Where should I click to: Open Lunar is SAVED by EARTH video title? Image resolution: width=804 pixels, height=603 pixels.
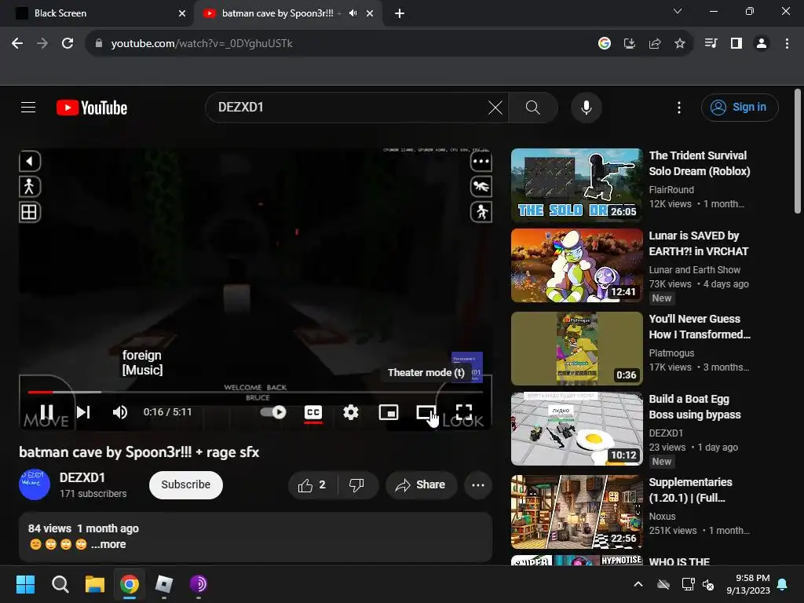pos(698,243)
